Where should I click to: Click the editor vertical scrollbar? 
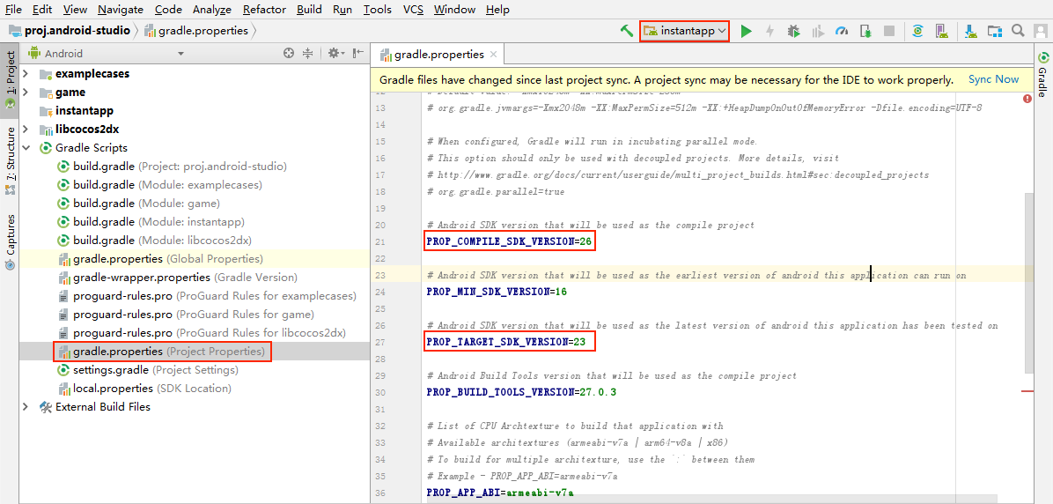point(1028,282)
